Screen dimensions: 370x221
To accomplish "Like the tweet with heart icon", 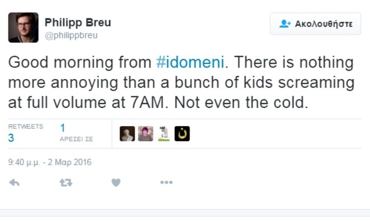I will click(116, 182).
